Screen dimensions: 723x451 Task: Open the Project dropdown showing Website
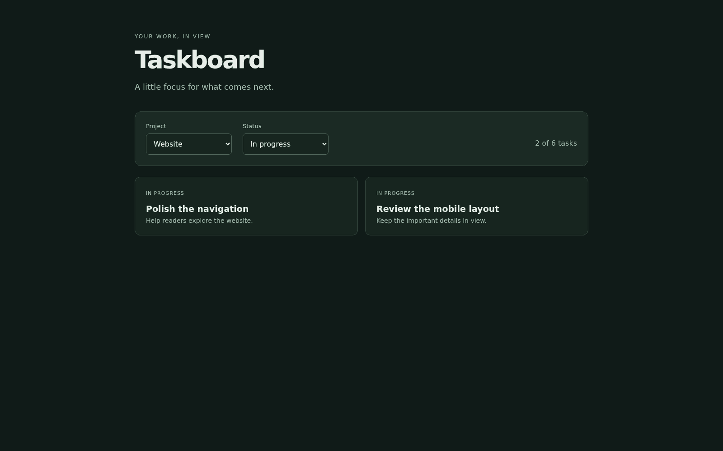tap(189, 144)
